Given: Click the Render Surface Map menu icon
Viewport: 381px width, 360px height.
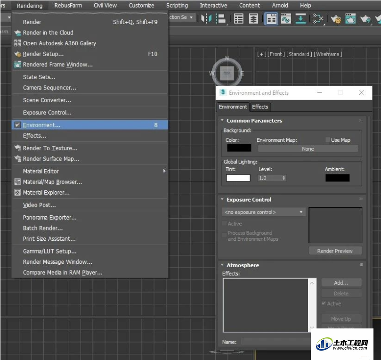Looking at the screenshot, I should [17, 158].
